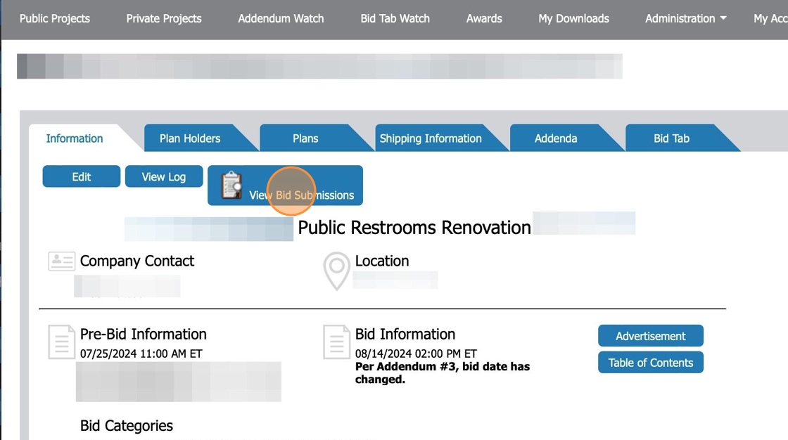
Task: Go to the Awards section
Action: click(484, 19)
